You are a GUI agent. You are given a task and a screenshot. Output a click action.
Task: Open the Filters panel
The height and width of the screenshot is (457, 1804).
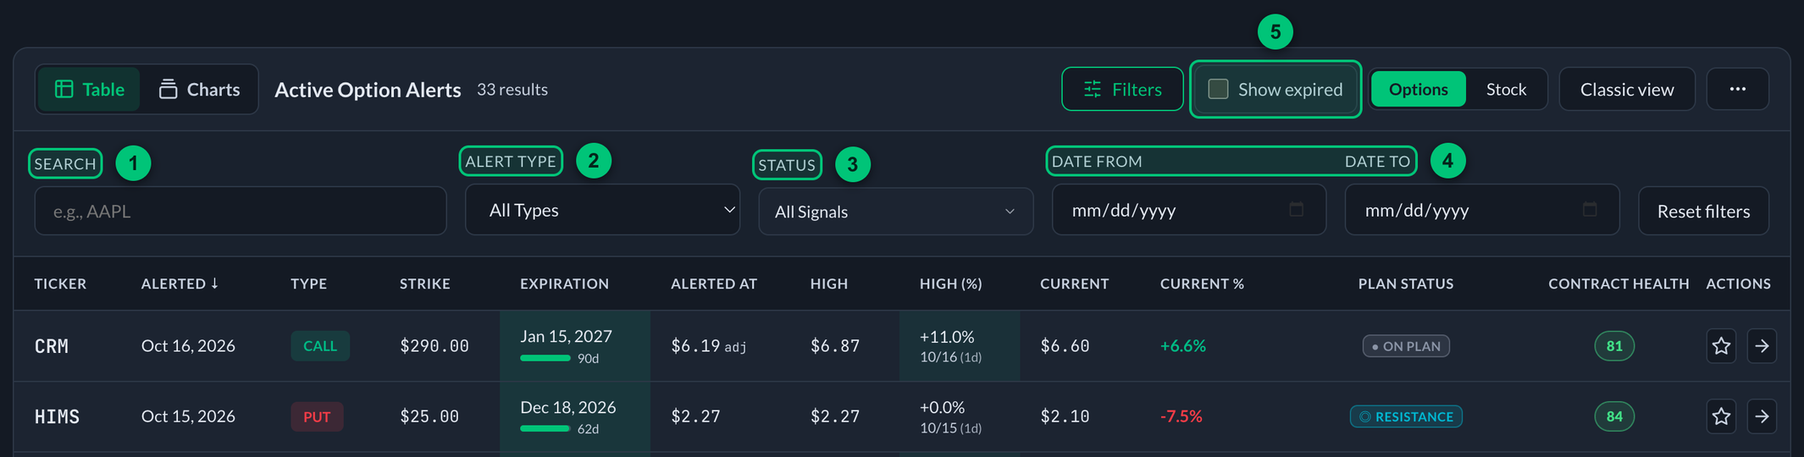(1122, 89)
